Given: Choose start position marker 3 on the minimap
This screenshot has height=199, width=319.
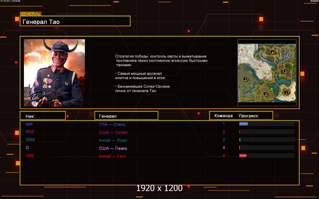Looking at the screenshot, I should point(265,94).
